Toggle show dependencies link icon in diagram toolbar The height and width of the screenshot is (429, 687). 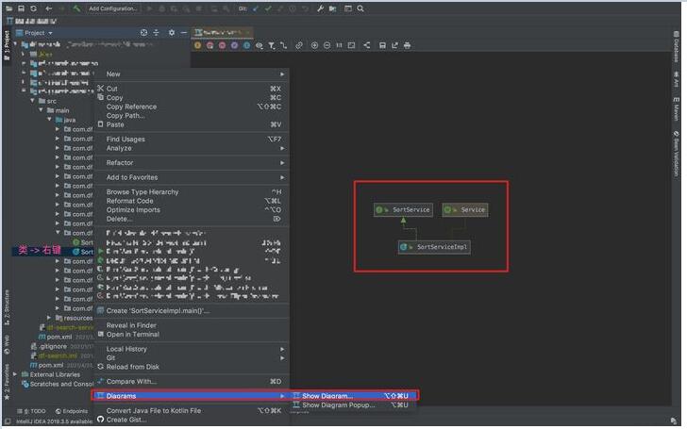[299, 45]
